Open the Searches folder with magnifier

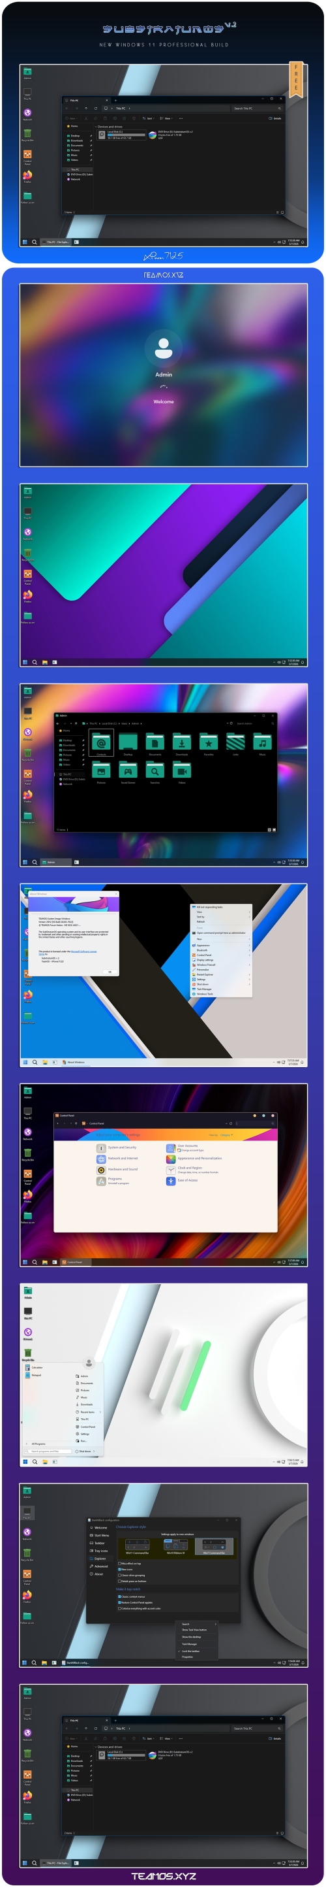[x=155, y=770]
